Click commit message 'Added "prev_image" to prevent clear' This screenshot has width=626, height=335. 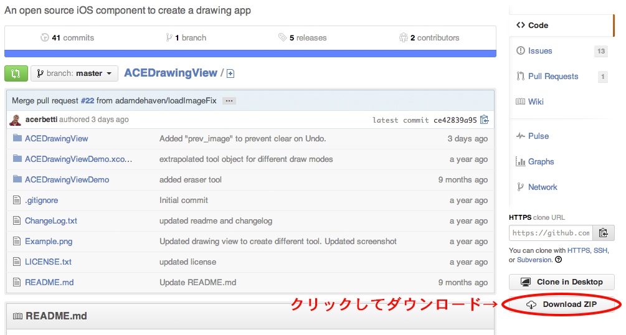[243, 139]
